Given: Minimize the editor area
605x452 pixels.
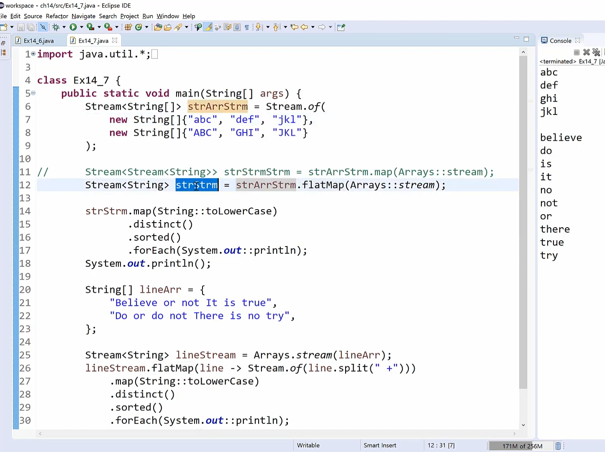Looking at the screenshot, I should pos(516,38).
